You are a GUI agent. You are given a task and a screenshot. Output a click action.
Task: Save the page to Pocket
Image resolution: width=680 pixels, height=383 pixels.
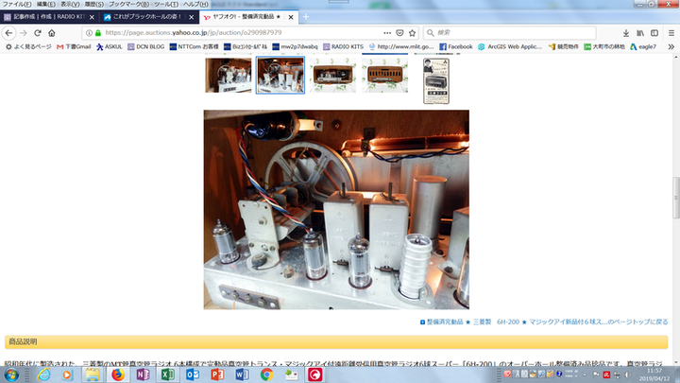tap(399, 32)
